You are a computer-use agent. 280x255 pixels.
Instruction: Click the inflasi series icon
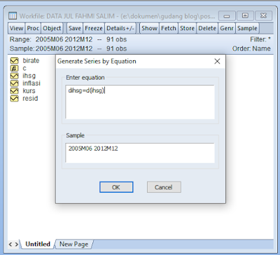click(x=14, y=83)
